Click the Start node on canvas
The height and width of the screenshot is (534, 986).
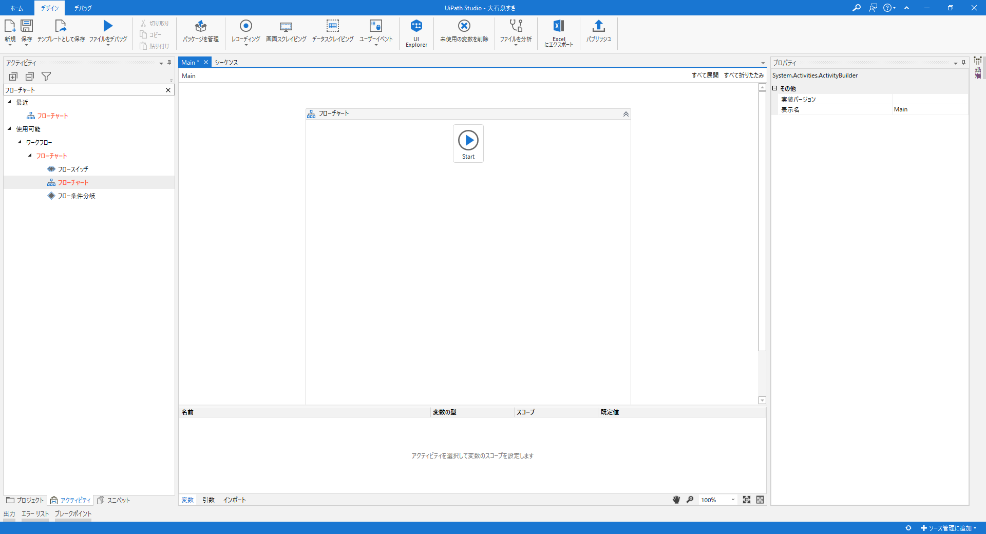468,143
